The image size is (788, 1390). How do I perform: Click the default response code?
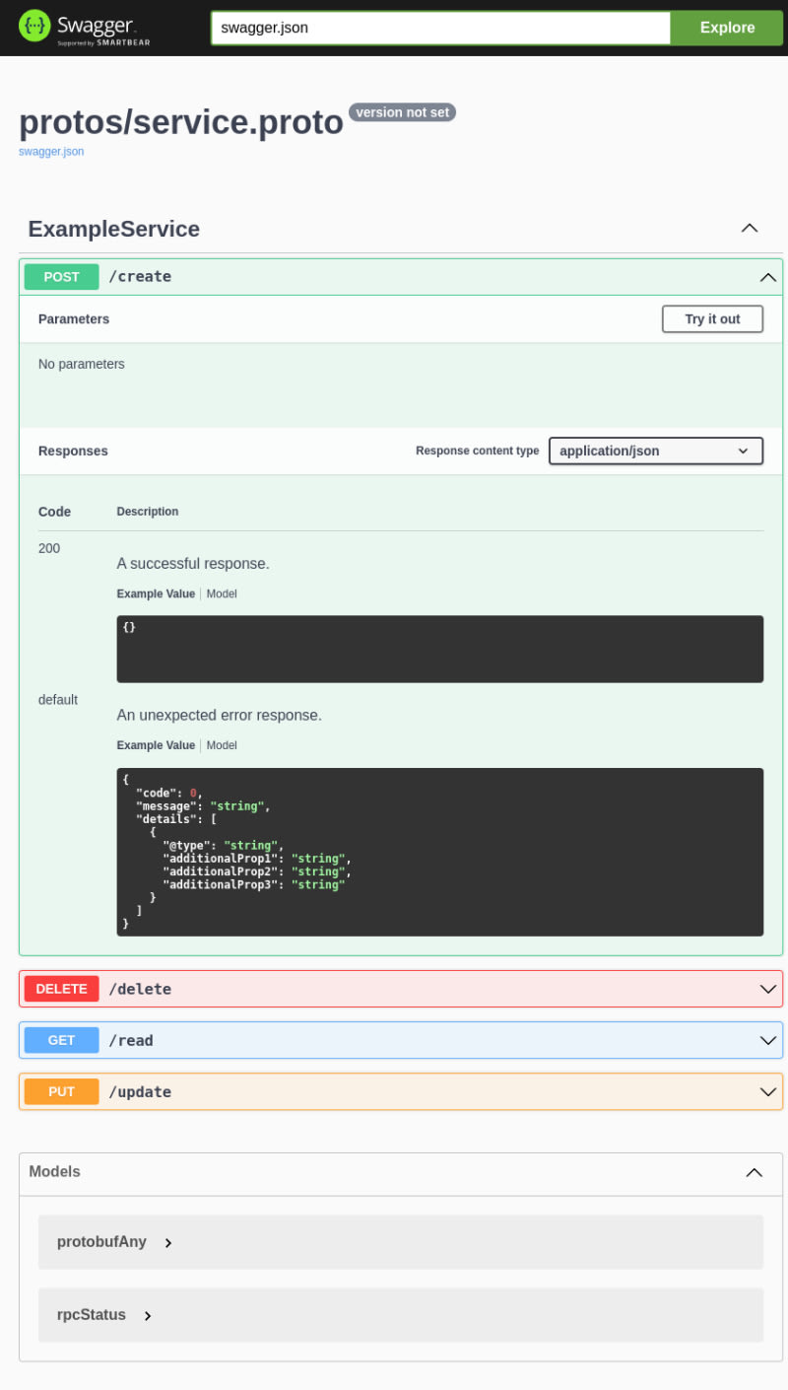58,700
